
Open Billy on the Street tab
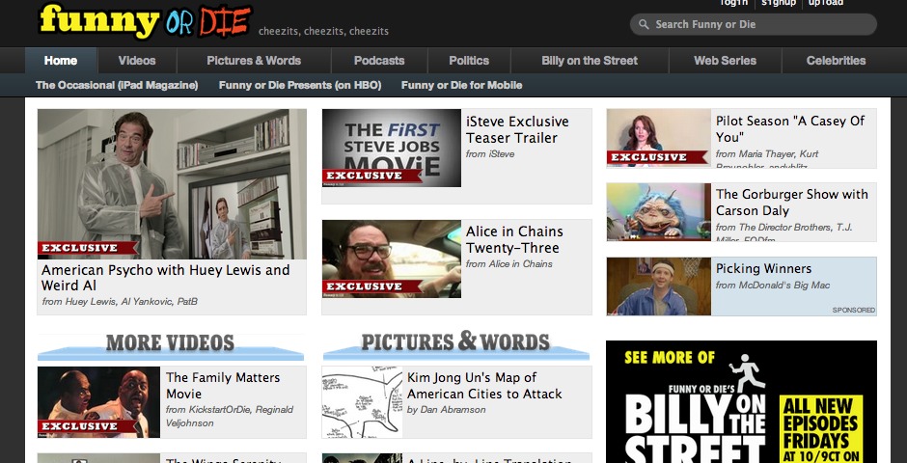[590, 60]
